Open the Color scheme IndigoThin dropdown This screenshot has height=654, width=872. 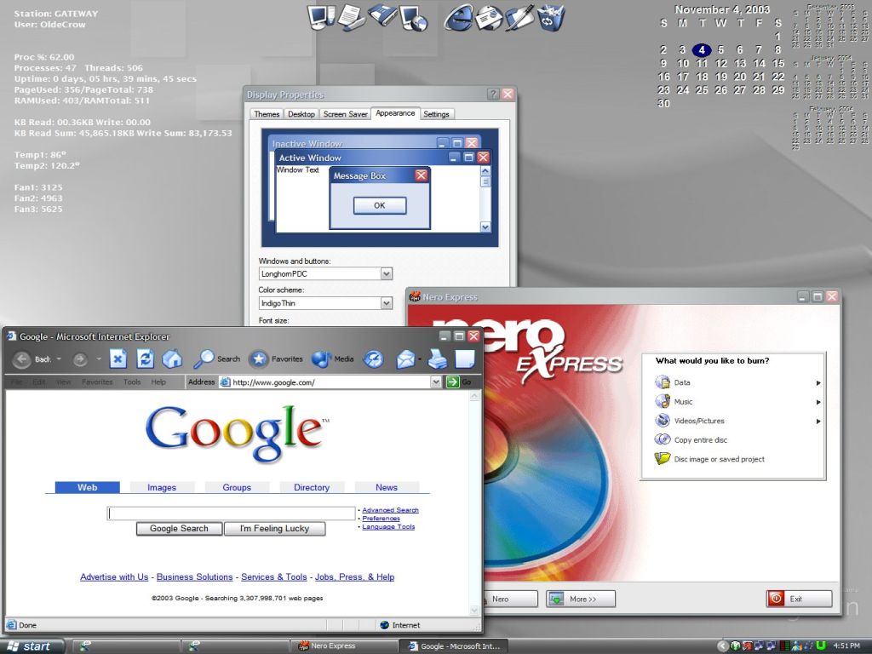pos(387,303)
